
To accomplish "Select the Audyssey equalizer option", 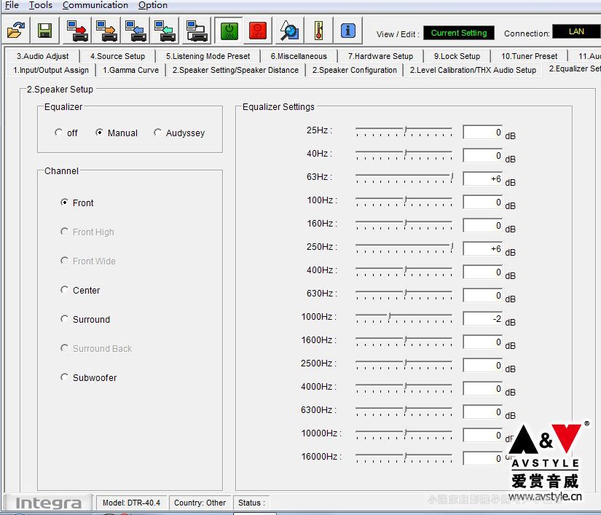I will coord(158,133).
